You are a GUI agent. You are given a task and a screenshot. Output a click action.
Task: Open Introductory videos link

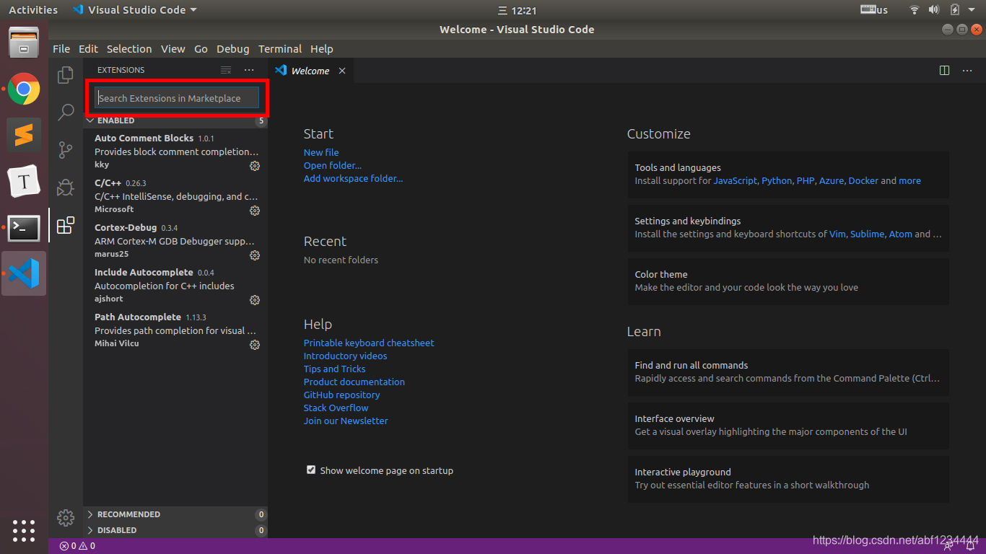point(345,356)
